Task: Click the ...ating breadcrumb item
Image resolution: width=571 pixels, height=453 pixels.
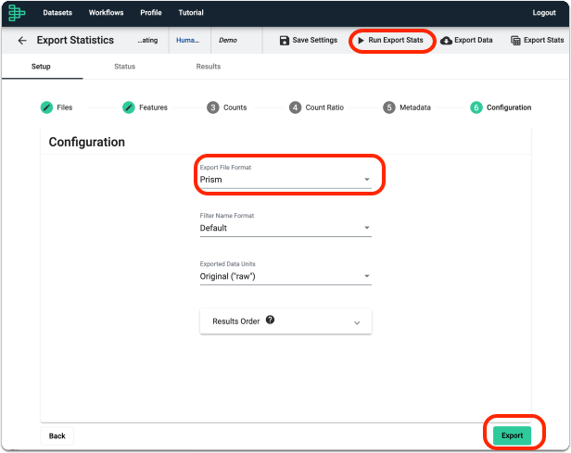Action: click(x=148, y=41)
